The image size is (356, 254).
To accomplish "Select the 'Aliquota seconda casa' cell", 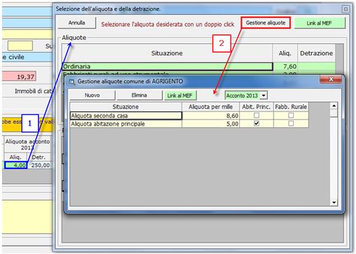I will click(126, 116).
